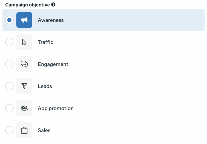
Task: Pick the Leads radio button
Action: 9,86
